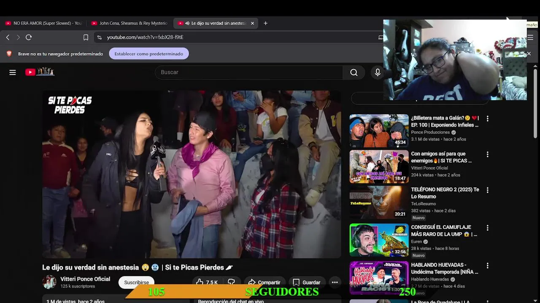Image resolution: width=540 pixels, height=303 pixels.
Task: Open options menu for HABLANDO HUEVADAS video
Action: (x=487, y=266)
